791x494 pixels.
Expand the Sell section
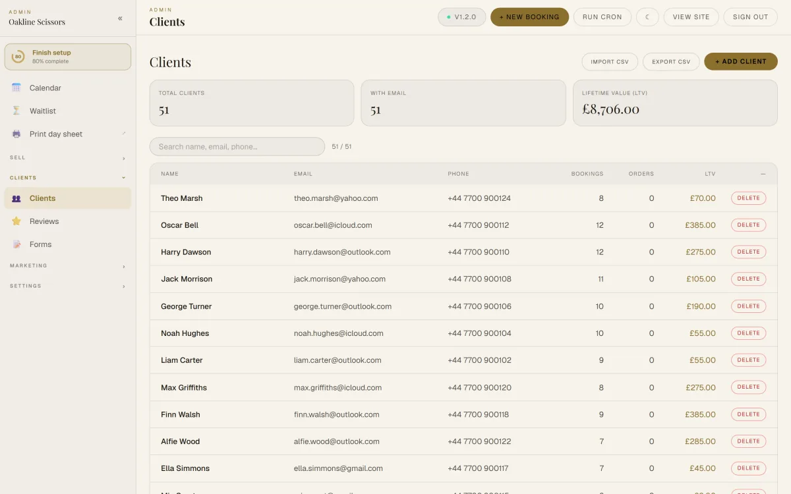(68, 157)
